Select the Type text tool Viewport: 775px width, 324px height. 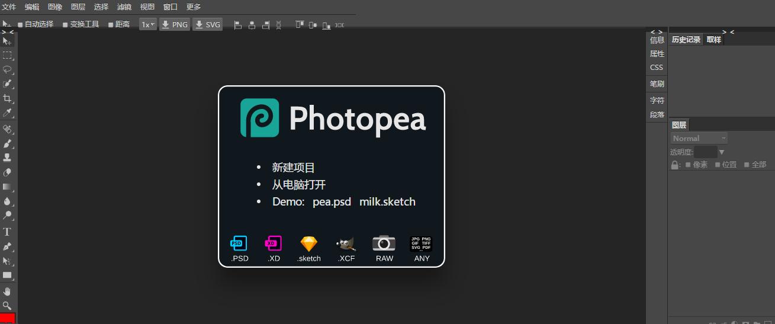point(7,232)
